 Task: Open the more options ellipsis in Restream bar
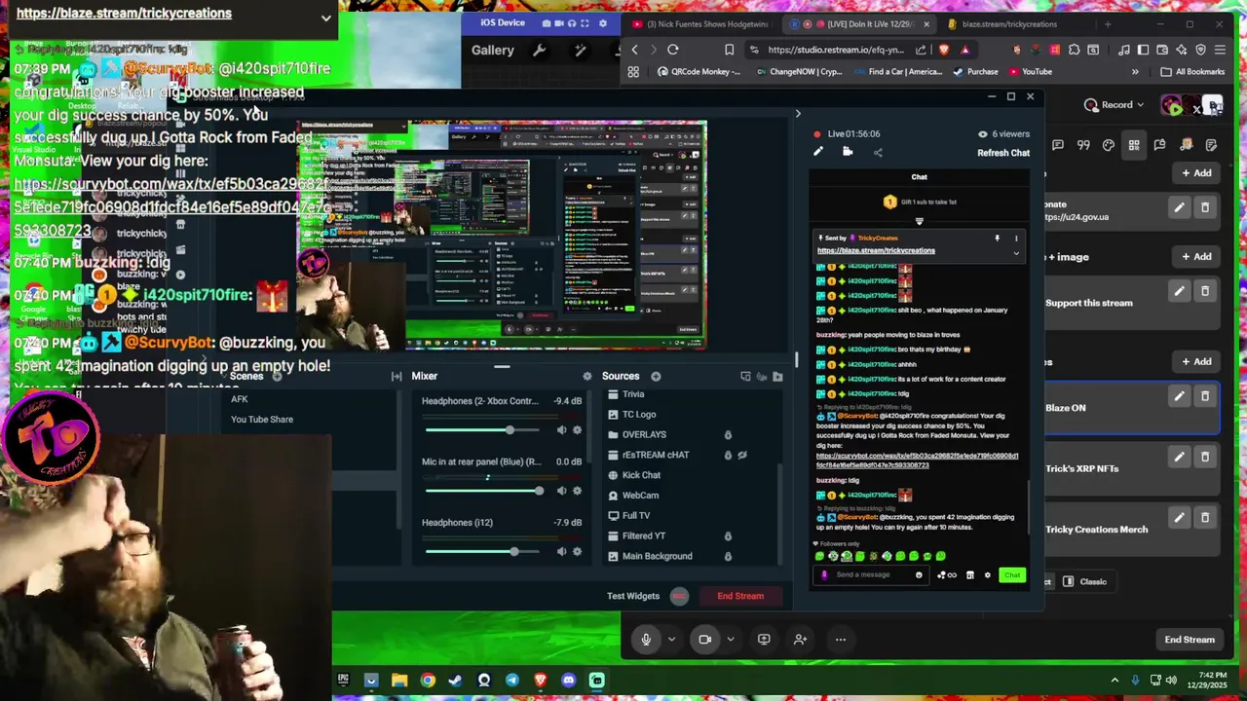[x=840, y=640]
